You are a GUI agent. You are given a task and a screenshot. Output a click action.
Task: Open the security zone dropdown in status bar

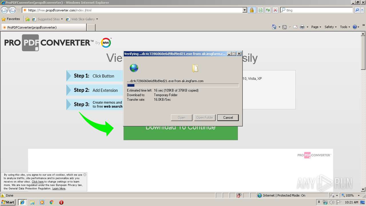coord(337,195)
